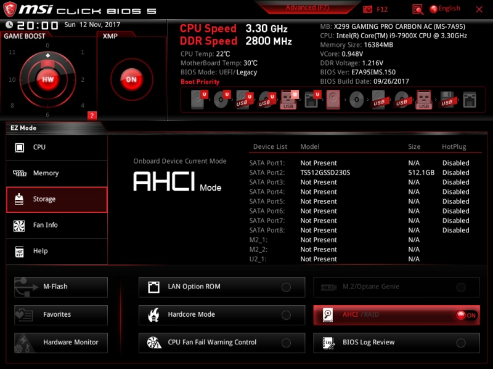Select the legacy CD/DVD boot icon without U badge
Viewport: 493px width, 369px height.
coord(357,100)
